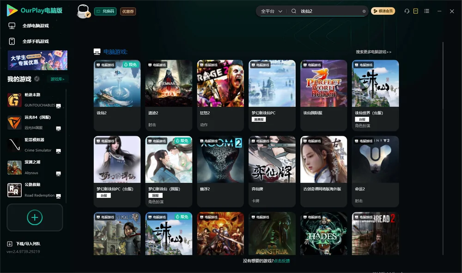462x273 pixels.
Task: Click the PC icon beside Road Redemption
Action: click(58, 196)
